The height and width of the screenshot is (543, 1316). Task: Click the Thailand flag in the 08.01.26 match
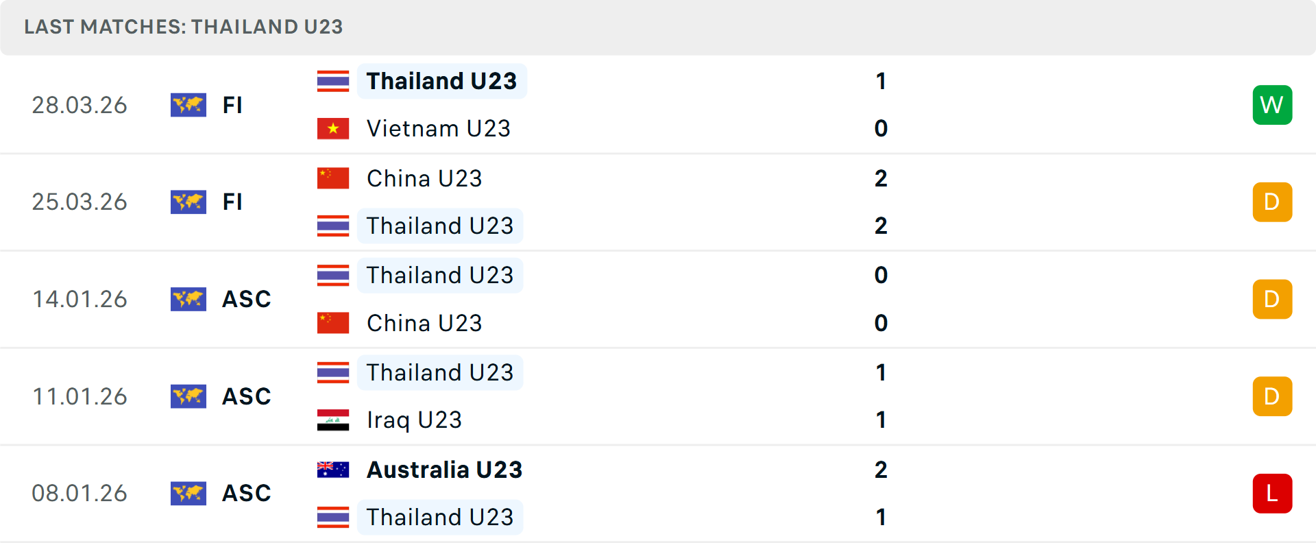click(x=333, y=517)
